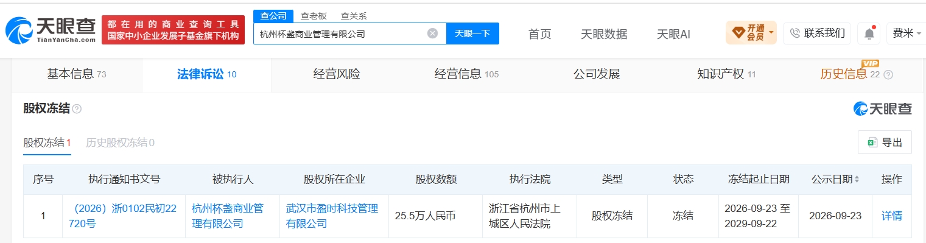This screenshot has width=926, height=243.
Task: Click the freeze period 2026-09-23 至 2029-09-22
Action: [x=757, y=216]
